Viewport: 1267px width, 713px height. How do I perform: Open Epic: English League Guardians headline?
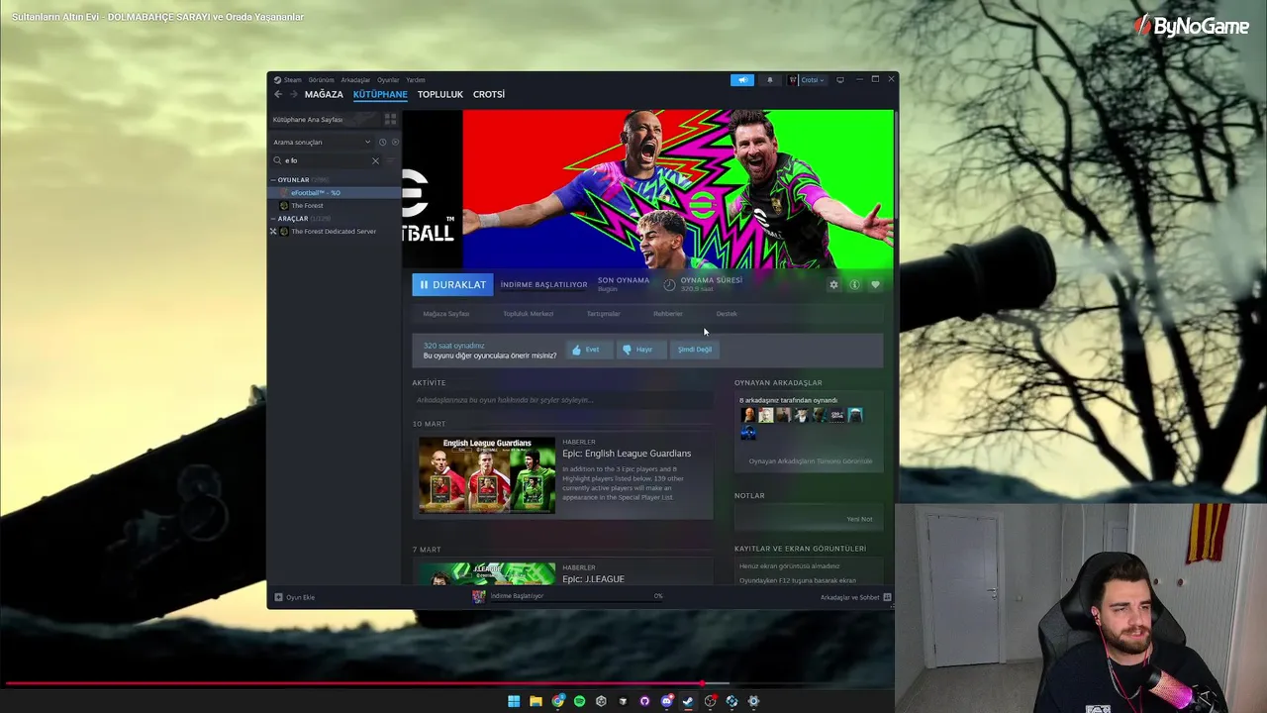click(627, 454)
